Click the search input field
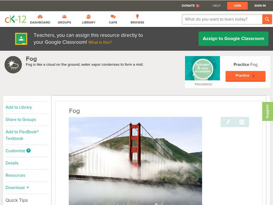This screenshot has height=205, width=273. (222, 19)
